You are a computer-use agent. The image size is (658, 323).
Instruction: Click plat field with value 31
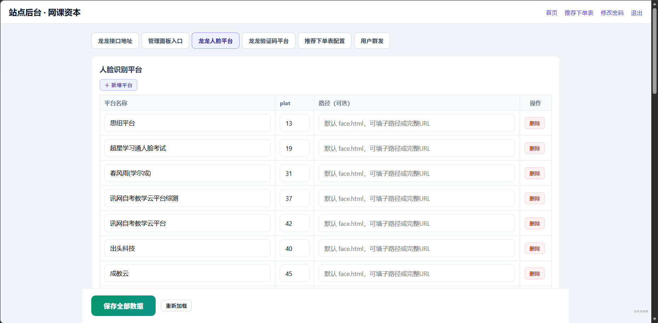(x=295, y=173)
